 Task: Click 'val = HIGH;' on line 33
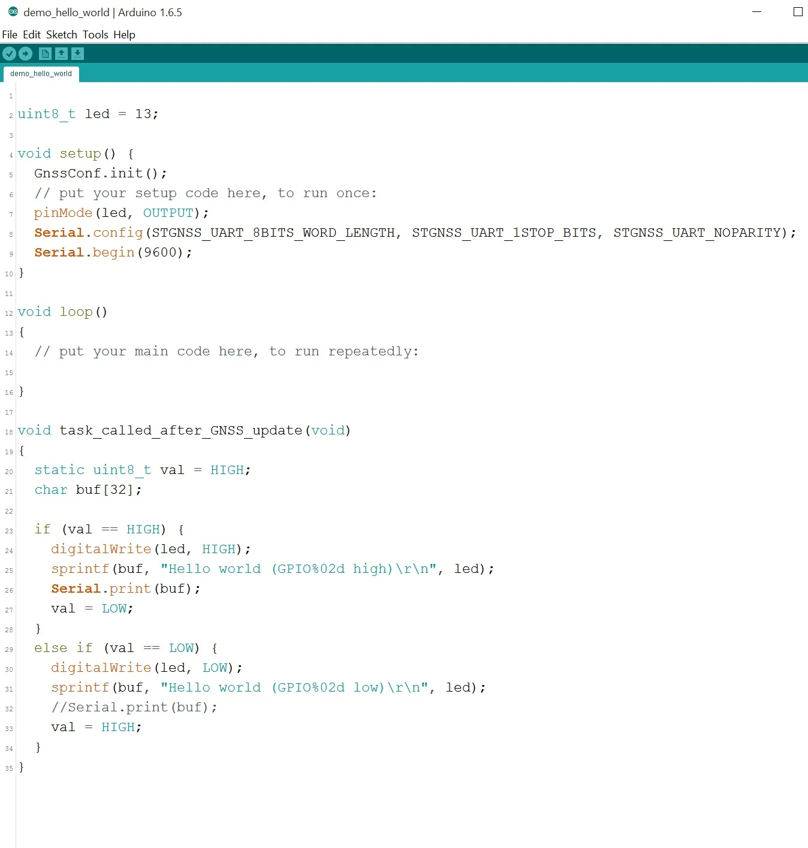[97, 727]
